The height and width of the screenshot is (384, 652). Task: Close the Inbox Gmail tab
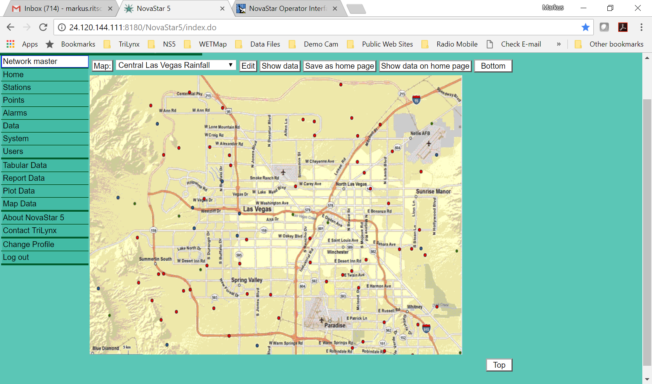point(110,9)
